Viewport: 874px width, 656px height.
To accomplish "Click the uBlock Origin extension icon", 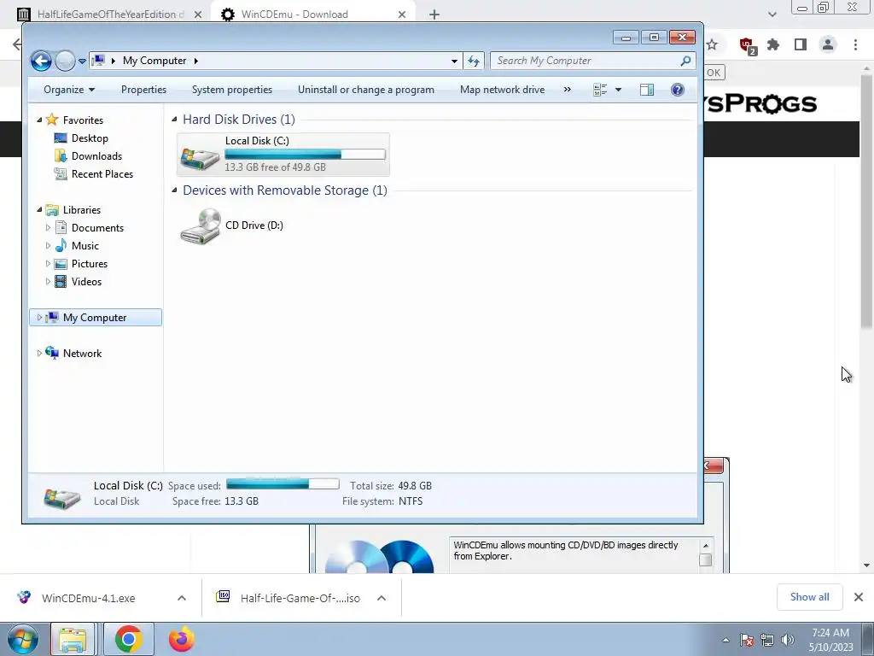I will pyautogui.click(x=747, y=46).
